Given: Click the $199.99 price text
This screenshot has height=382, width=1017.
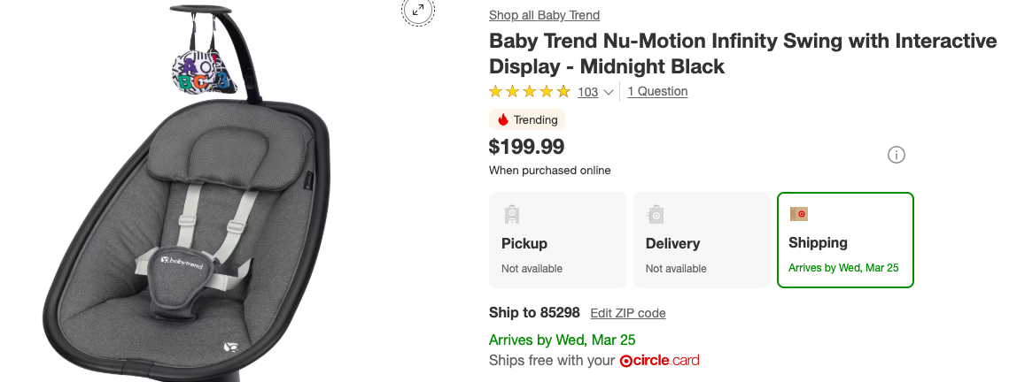Looking at the screenshot, I should [x=526, y=147].
